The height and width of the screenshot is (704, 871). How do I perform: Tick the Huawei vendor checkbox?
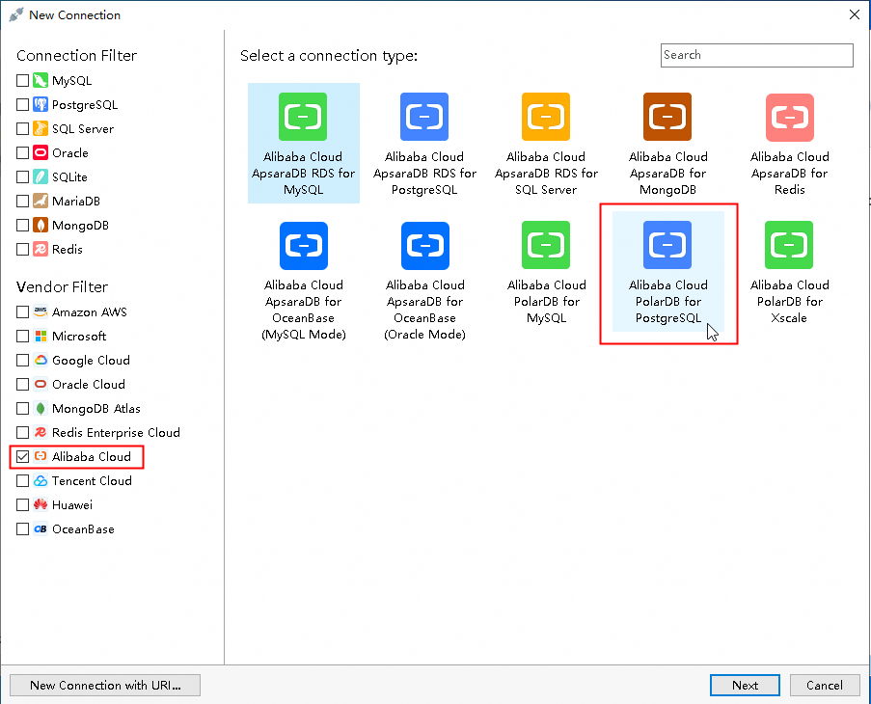click(23, 504)
